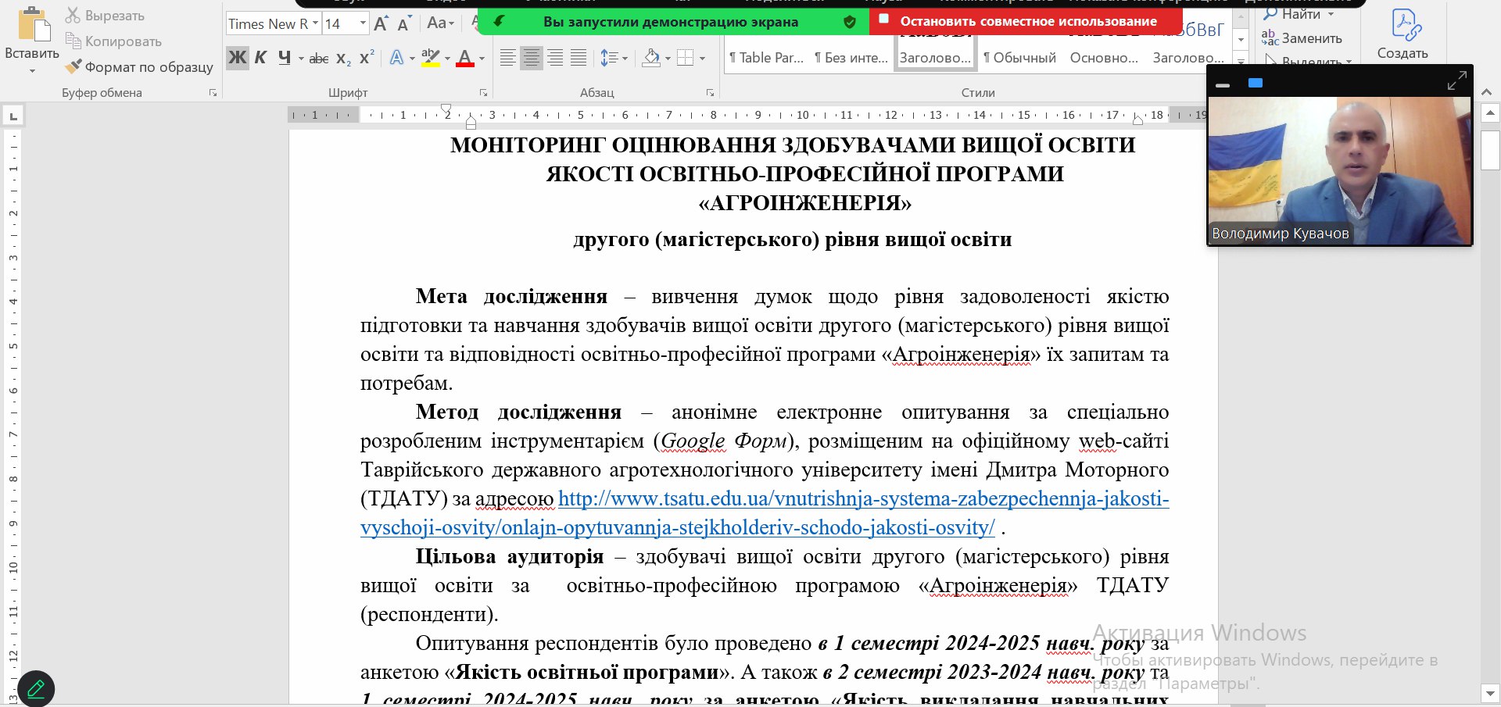Viewport: 1501px width, 707px height.
Task: Open the clipboard (Буфер обмена) dialog launcher
Action: click(213, 93)
